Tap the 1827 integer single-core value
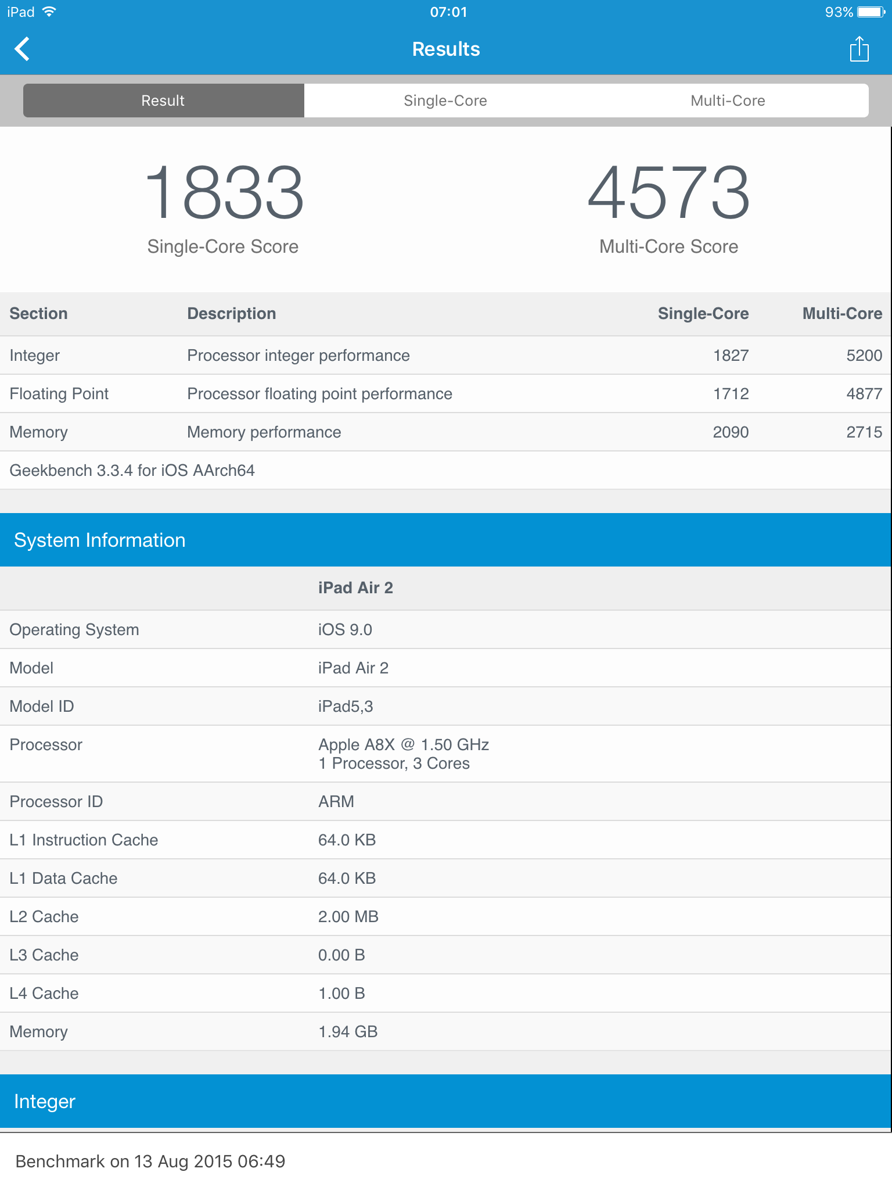This screenshot has width=892, height=1190. click(731, 356)
